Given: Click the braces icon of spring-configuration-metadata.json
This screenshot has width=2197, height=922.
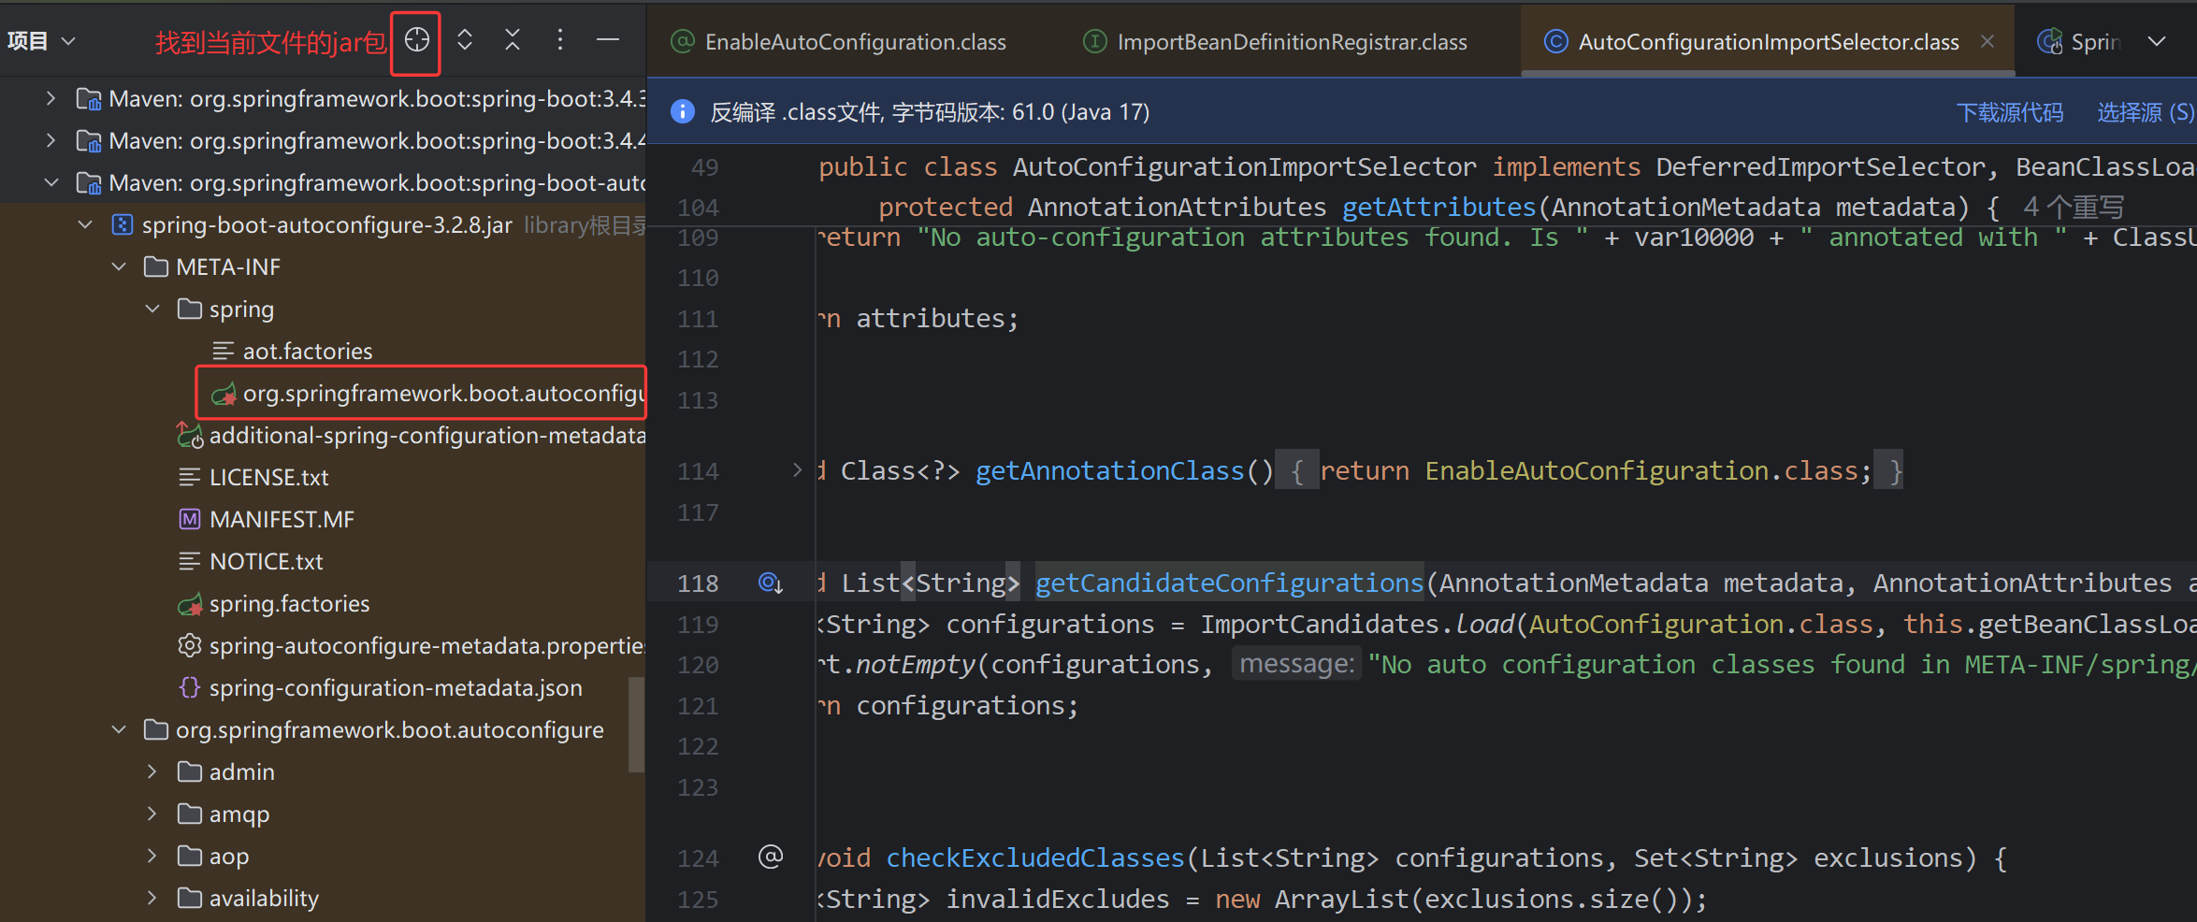Looking at the screenshot, I should [x=189, y=687].
